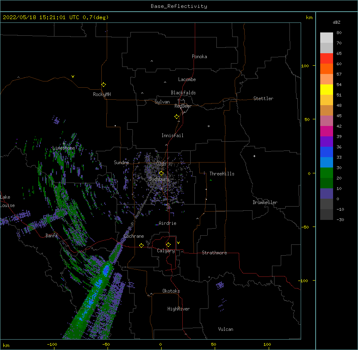The height and width of the screenshot is (350, 358).
Task: Click the HighRiver label
Action: 179,309
